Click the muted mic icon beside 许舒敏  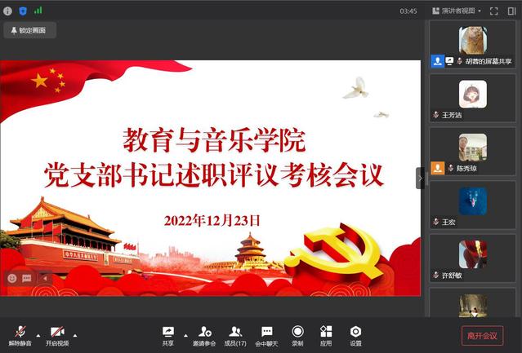coord(435,276)
